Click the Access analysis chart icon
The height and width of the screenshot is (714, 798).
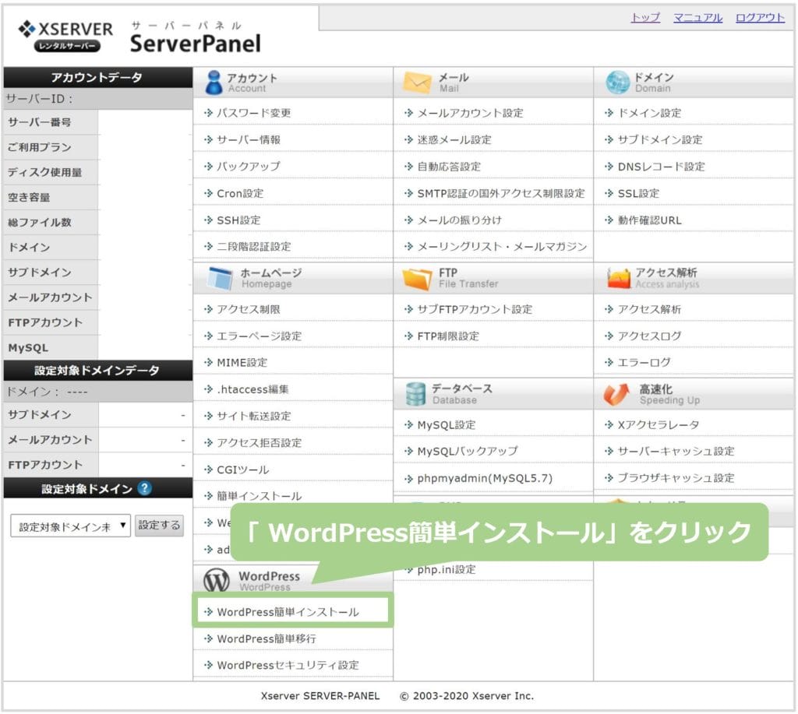point(618,278)
